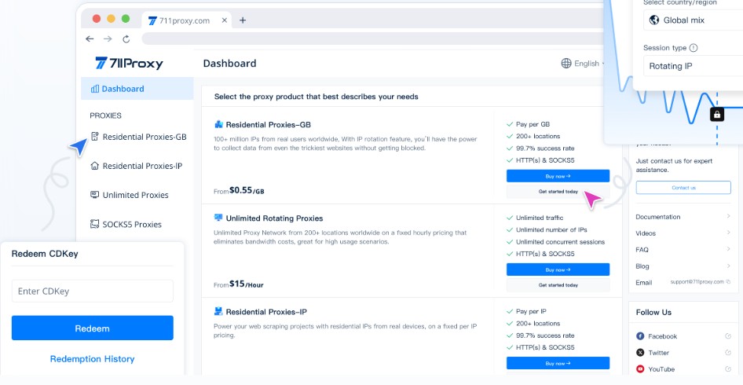Click the house icon for Residential Proxies-IP

pyautogui.click(x=95, y=166)
